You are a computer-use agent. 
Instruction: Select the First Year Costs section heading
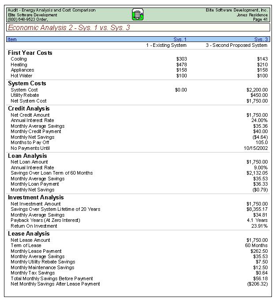click(x=30, y=53)
